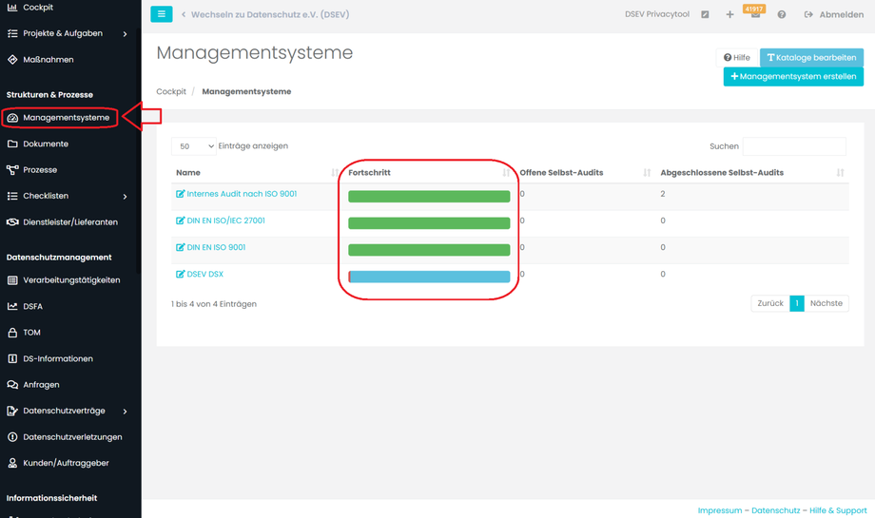Click edit icon beside DSEV DSX
875x518 pixels.
pyautogui.click(x=181, y=275)
